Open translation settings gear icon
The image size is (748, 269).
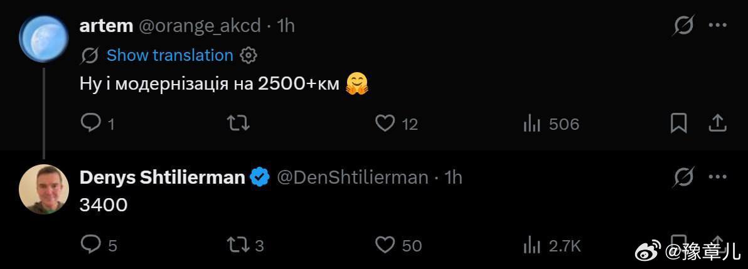pyautogui.click(x=248, y=55)
